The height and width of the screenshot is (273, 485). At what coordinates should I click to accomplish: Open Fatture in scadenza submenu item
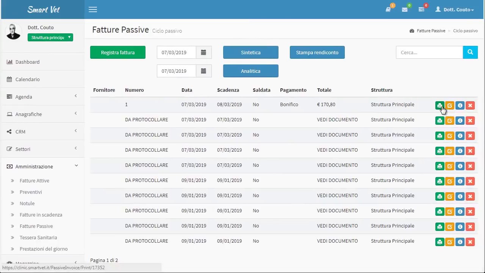coord(41,215)
